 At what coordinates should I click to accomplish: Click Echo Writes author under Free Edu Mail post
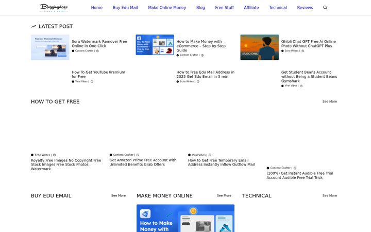(x=187, y=81)
